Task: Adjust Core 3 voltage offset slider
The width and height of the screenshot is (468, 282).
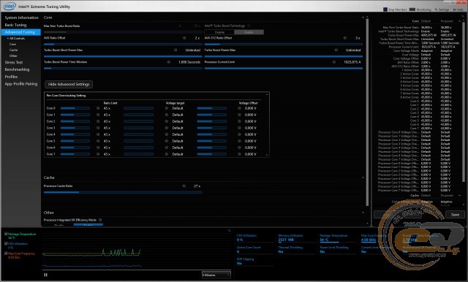Action: coord(211,128)
